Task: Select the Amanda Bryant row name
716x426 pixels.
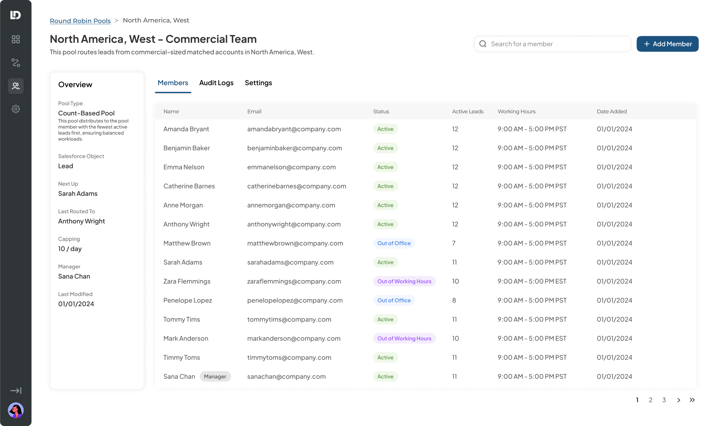Action: coord(186,129)
